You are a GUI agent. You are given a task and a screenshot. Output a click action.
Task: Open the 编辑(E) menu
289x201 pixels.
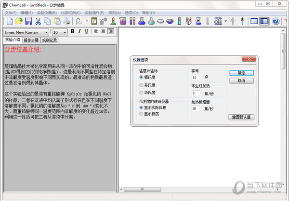point(26,13)
